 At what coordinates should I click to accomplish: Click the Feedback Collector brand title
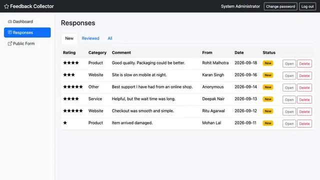[32, 6]
